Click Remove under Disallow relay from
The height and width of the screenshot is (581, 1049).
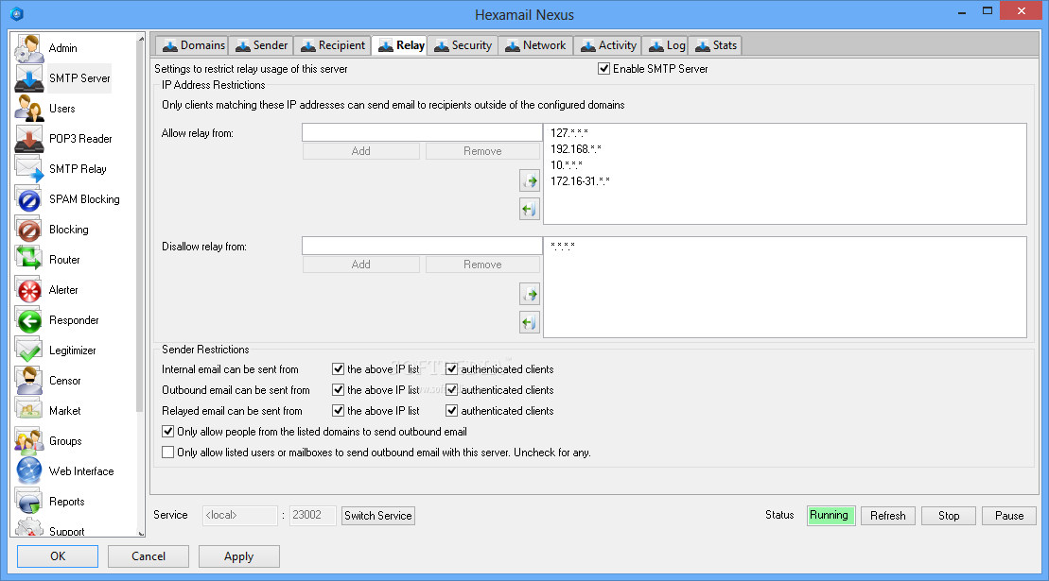(482, 265)
